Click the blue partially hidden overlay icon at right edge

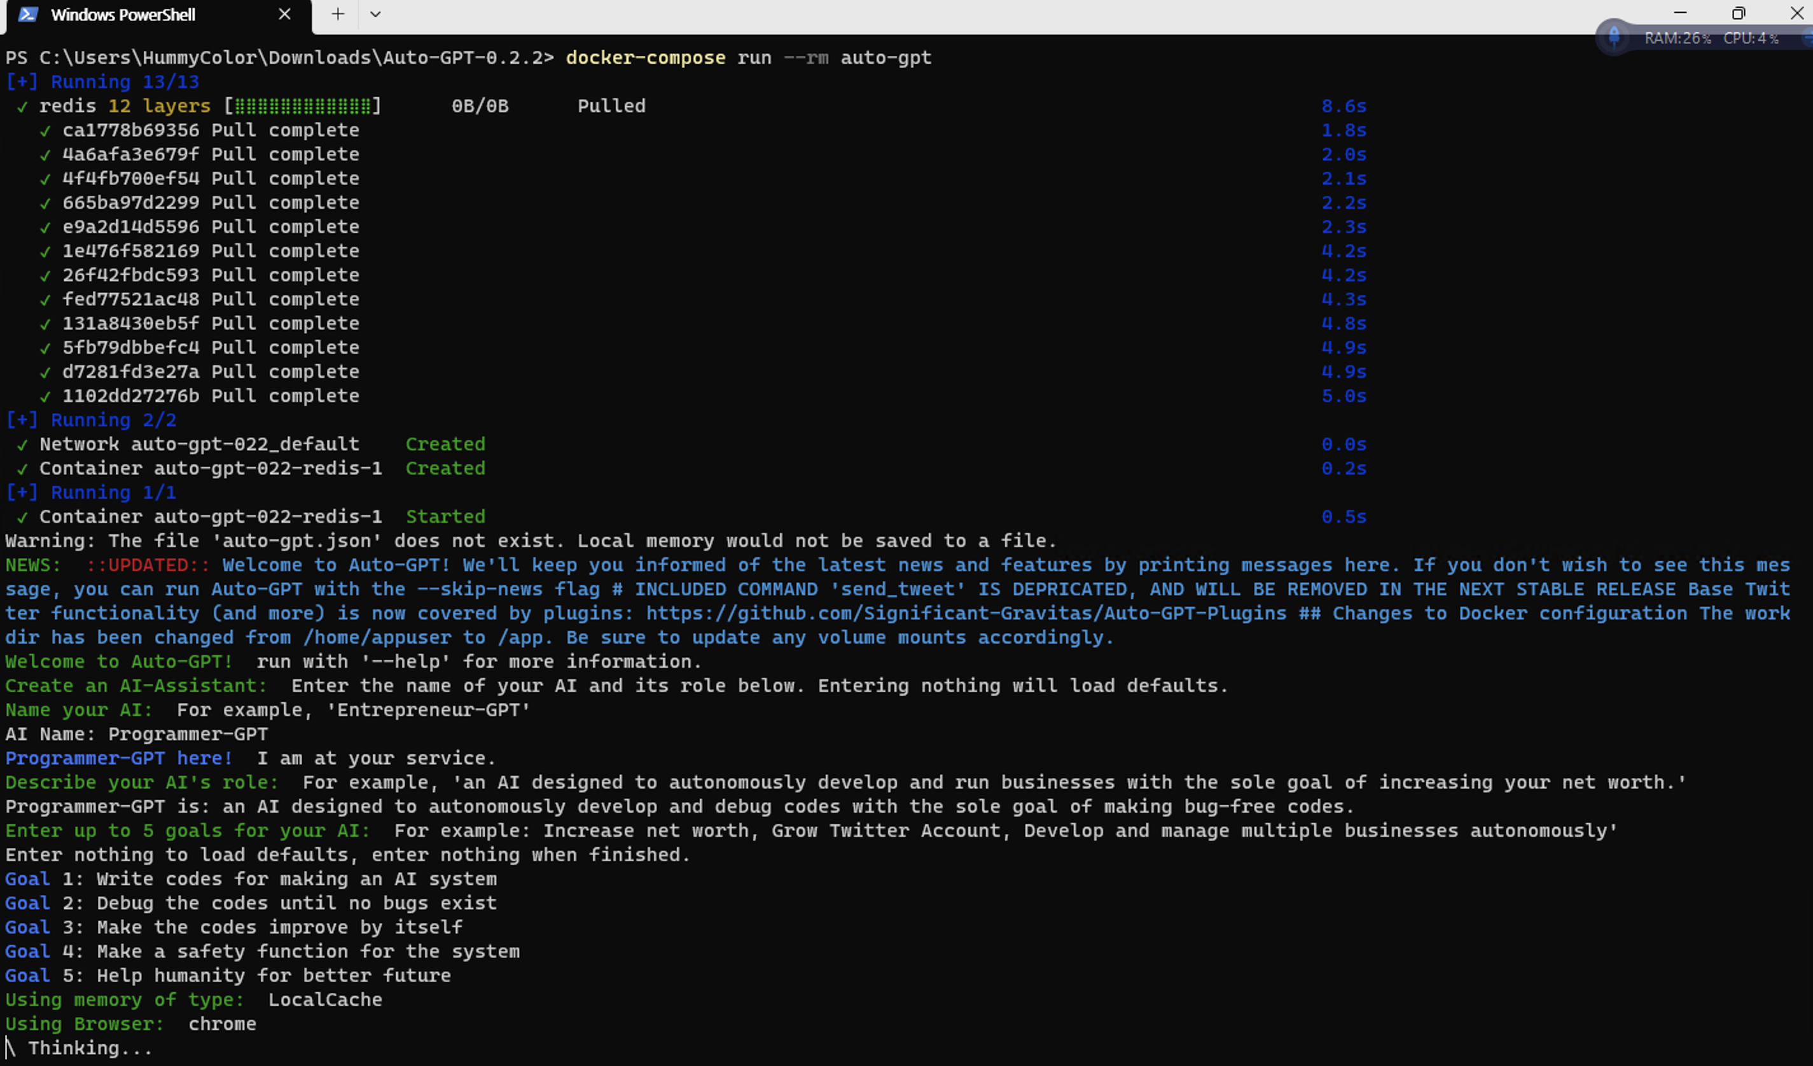[1807, 38]
